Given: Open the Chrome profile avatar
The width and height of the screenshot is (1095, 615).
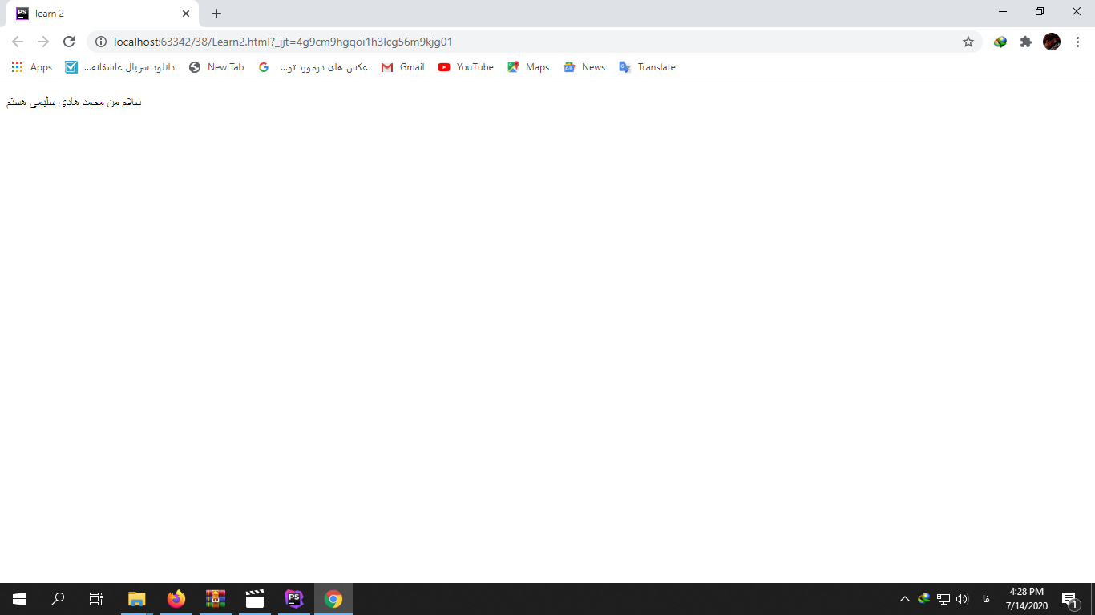Looking at the screenshot, I should point(1052,42).
